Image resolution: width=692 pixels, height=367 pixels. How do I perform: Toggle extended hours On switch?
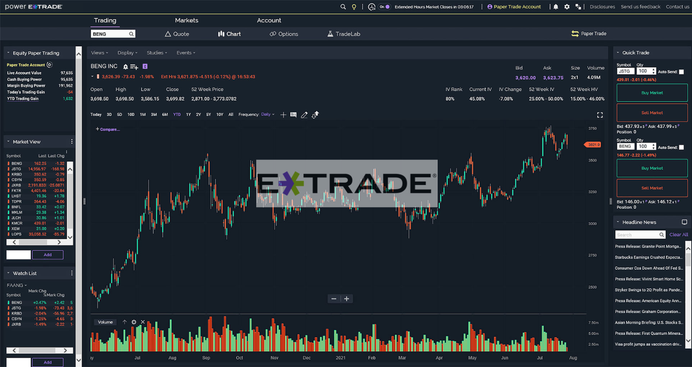(x=384, y=7)
